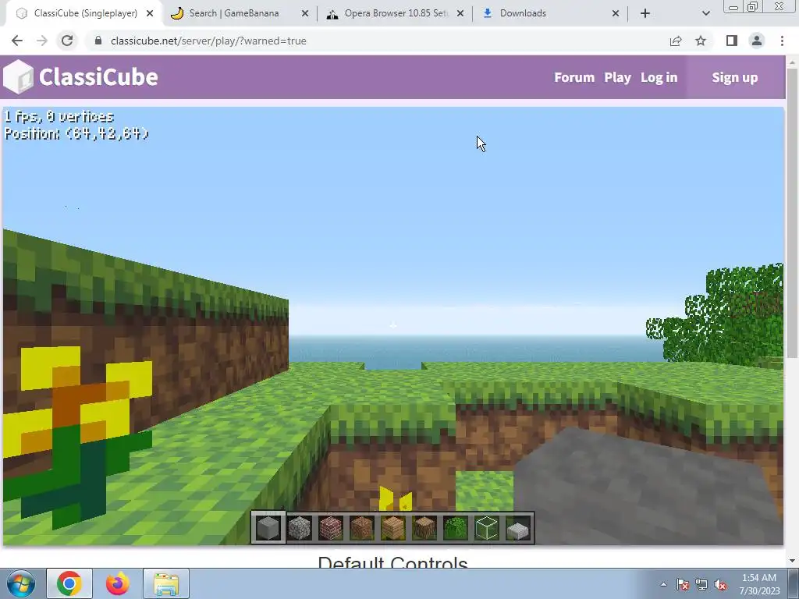Close the ClassiCube (Singleplayer) tab
Viewport: 799px width, 599px height.
(150, 13)
